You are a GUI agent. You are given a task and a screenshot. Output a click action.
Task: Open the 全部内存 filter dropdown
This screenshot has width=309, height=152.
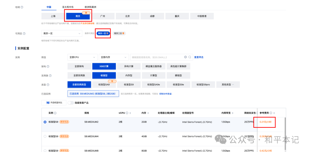pyautogui.click(x=114, y=57)
